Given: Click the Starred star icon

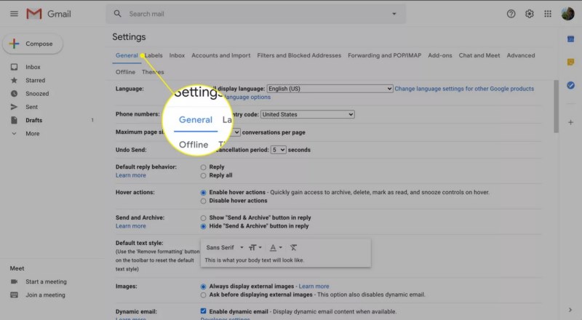Looking at the screenshot, I should point(14,80).
